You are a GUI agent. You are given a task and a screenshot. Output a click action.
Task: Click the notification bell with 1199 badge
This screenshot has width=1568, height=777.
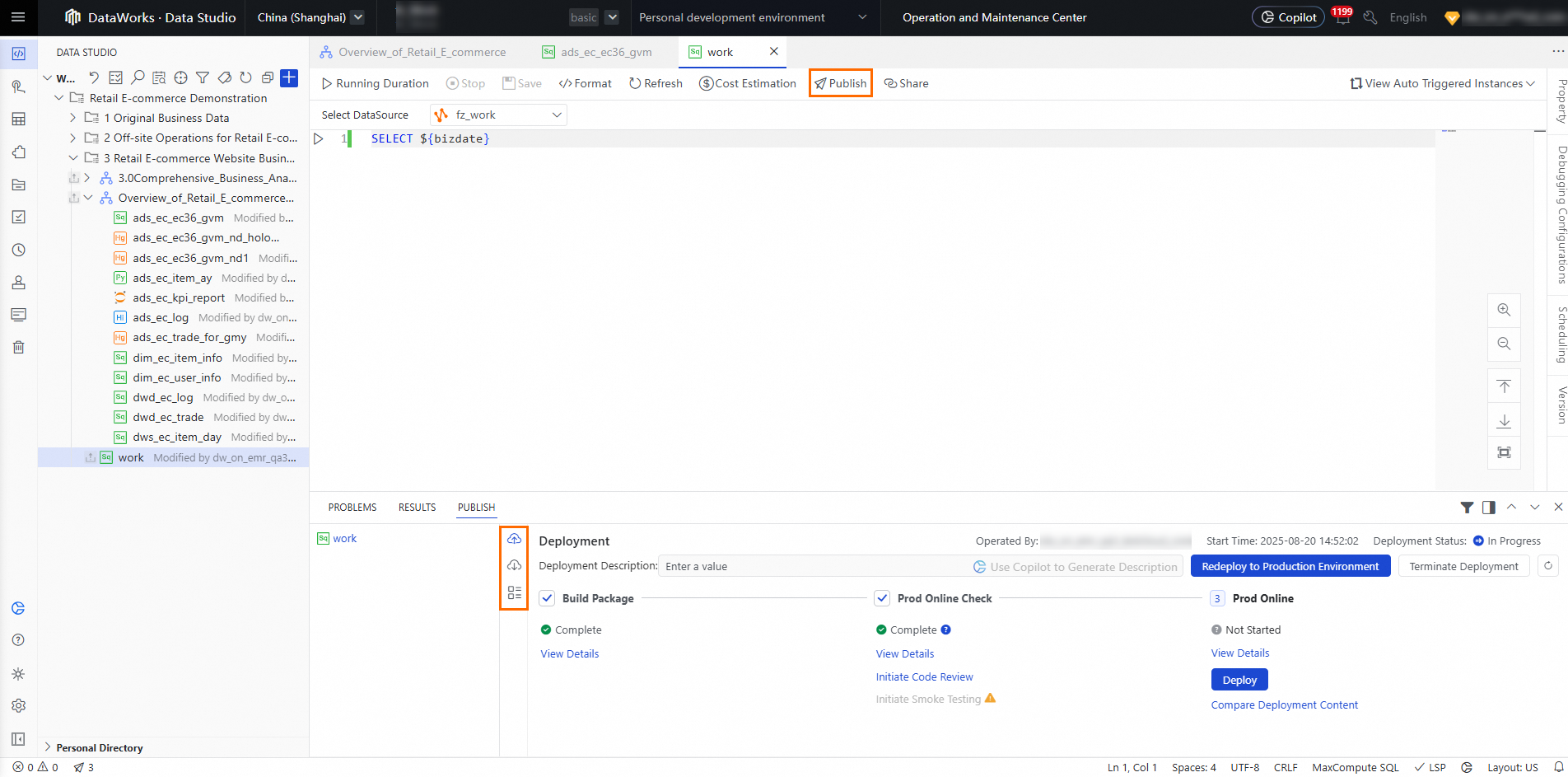1342,16
